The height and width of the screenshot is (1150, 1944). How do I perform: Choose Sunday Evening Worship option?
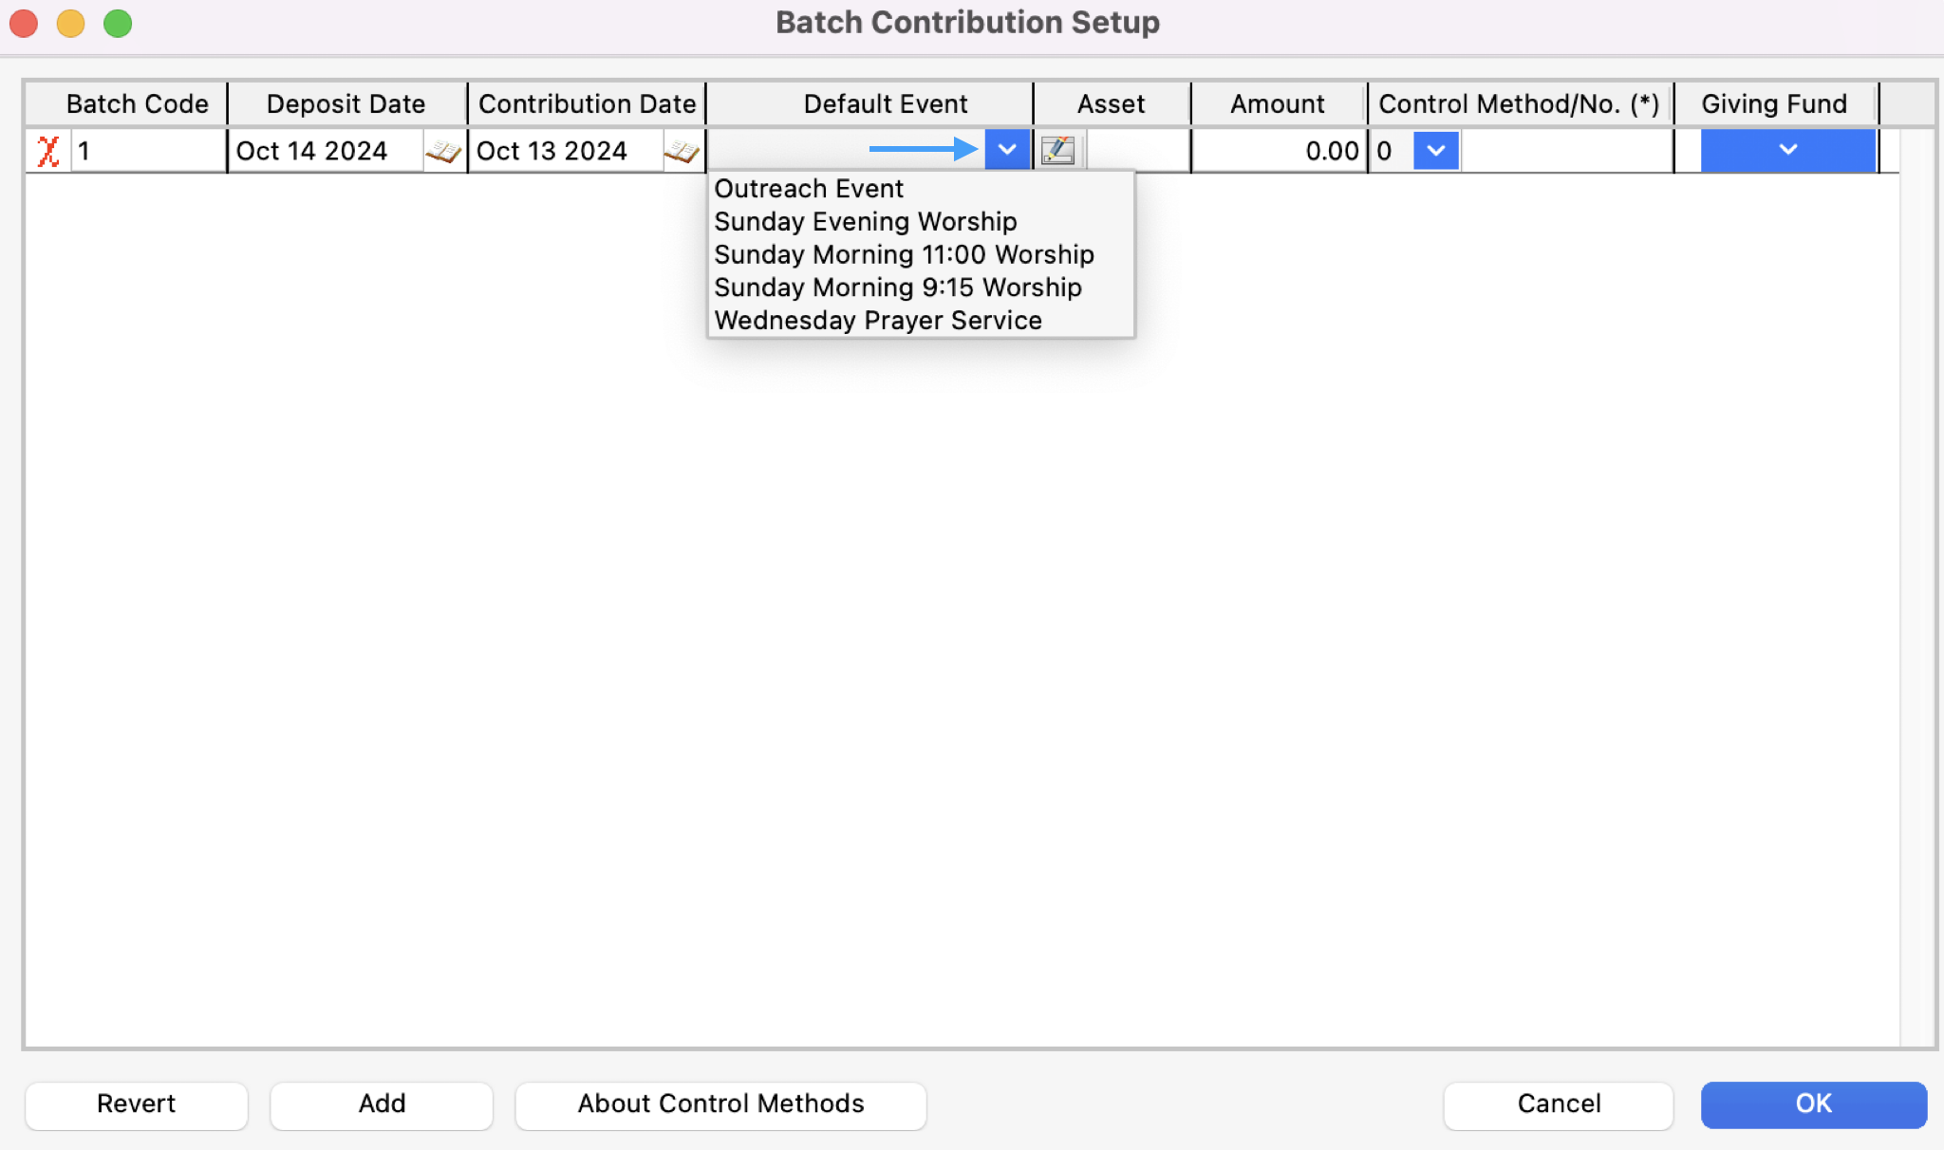coord(865,222)
